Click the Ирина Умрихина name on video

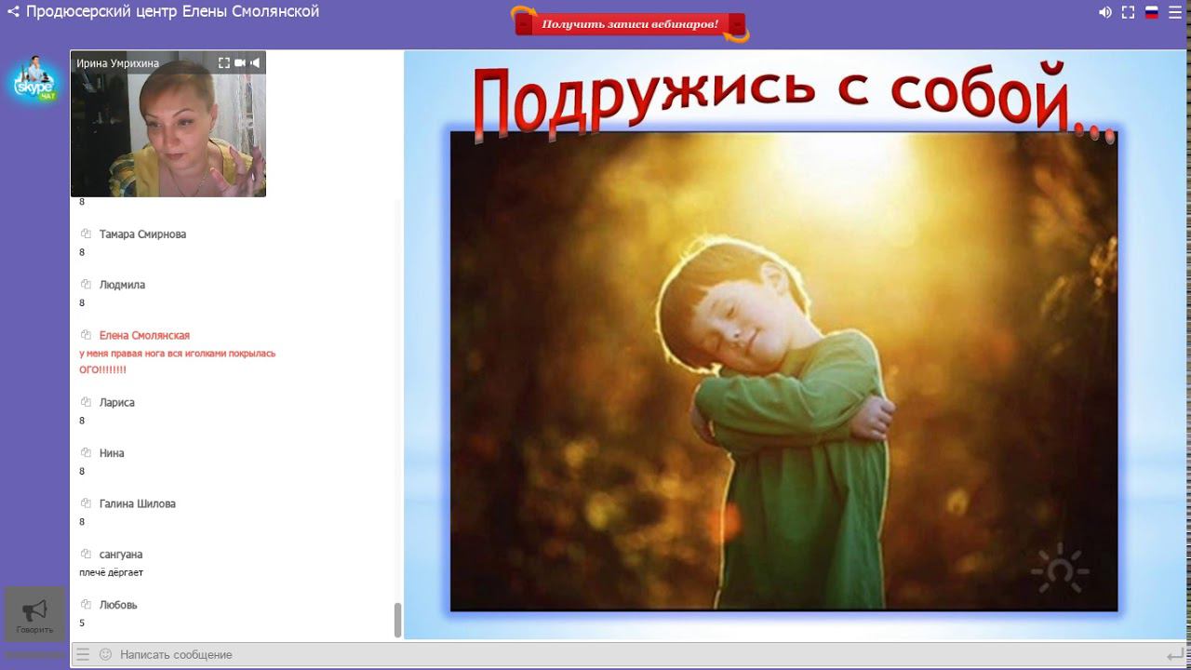click(117, 63)
